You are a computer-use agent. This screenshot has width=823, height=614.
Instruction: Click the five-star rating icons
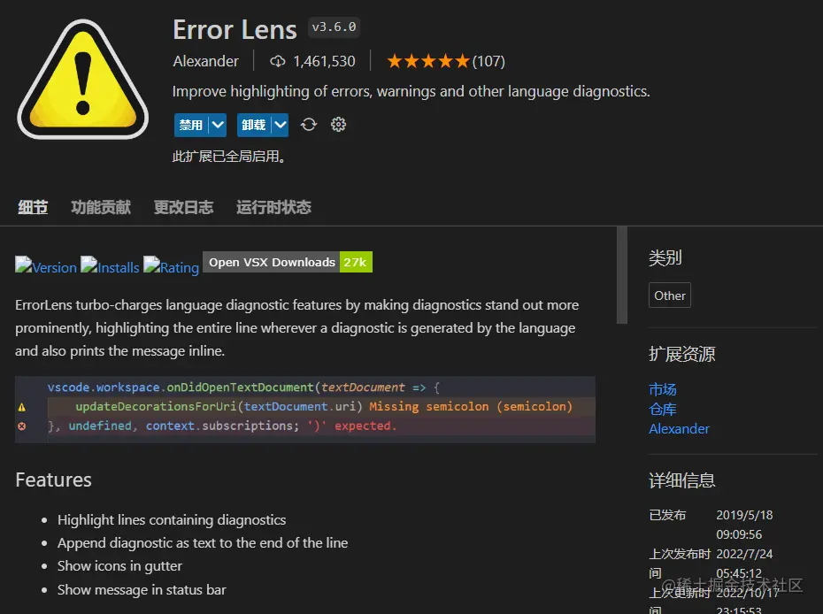coord(428,61)
